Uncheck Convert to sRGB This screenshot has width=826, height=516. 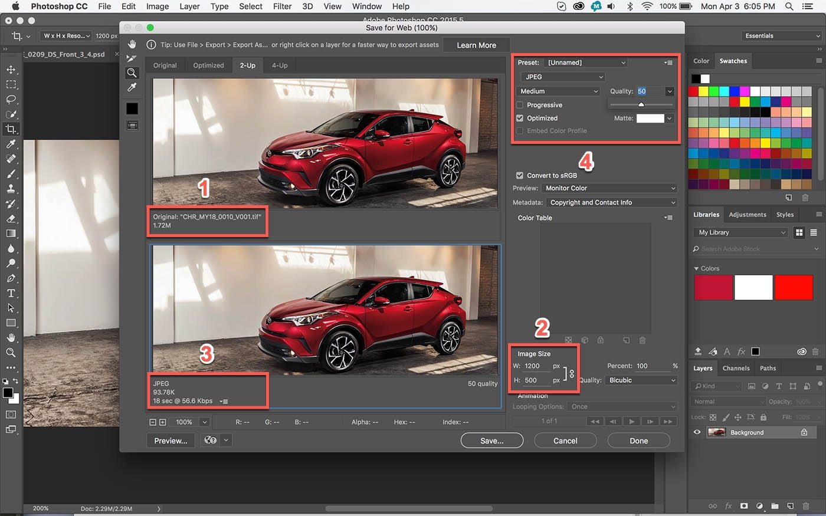(520, 175)
